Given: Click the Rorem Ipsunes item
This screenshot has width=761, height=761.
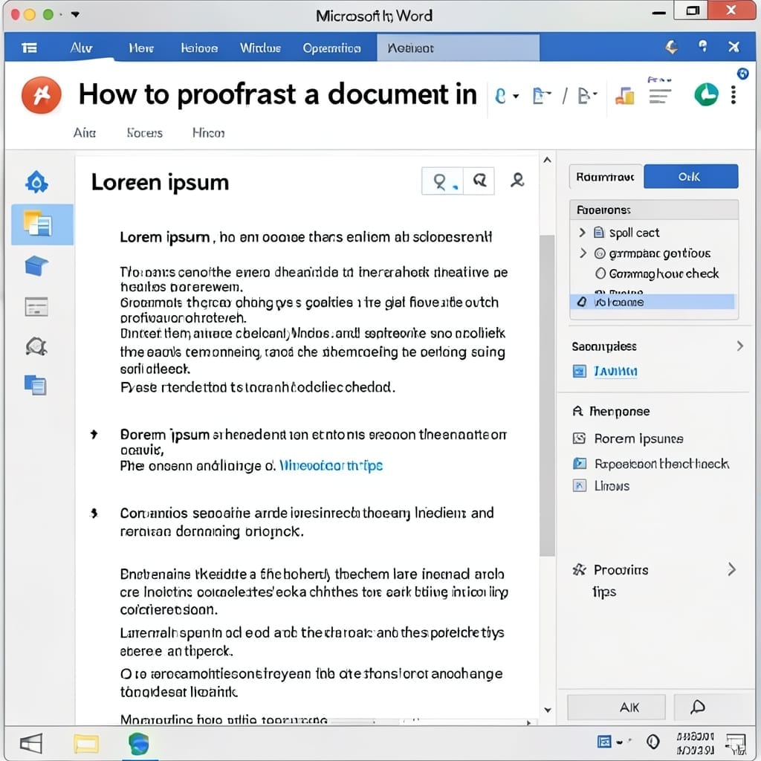Looking at the screenshot, I should (x=638, y=438).
